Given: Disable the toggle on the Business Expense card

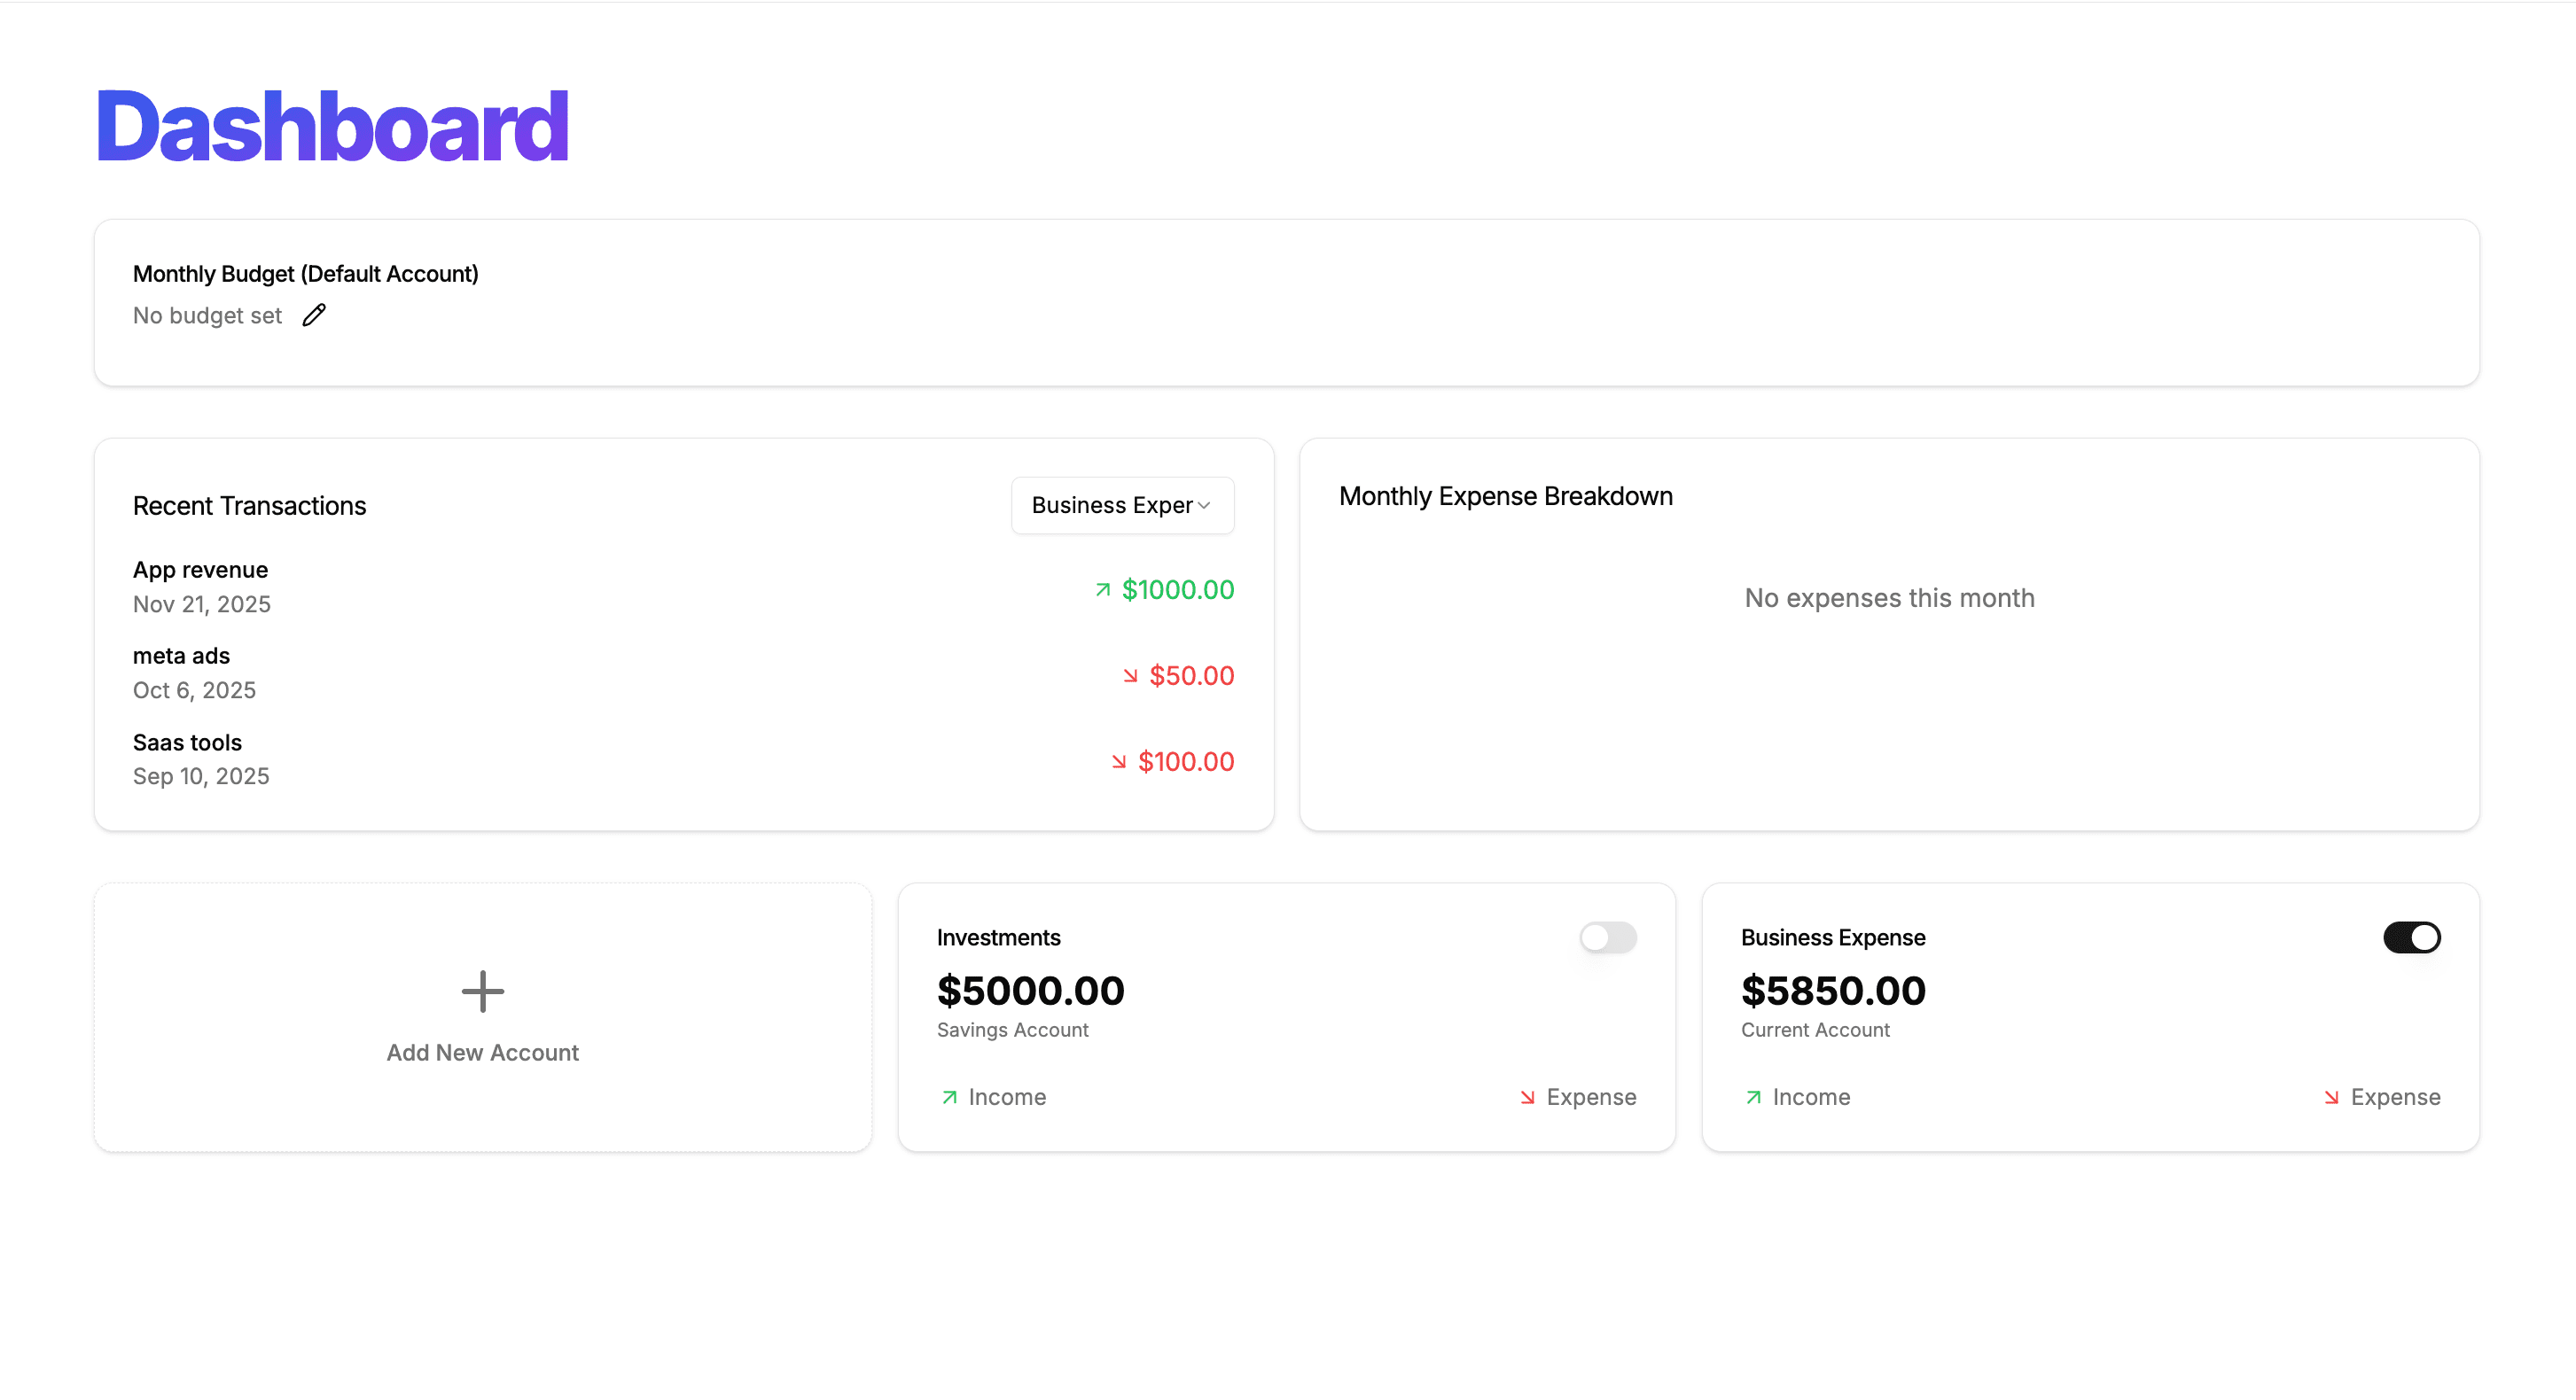Looking at the screenshot, I should 2412,937.
